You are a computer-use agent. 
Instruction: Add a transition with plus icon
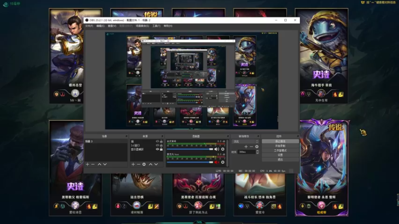pyautogui.click(x=246, y=146)
